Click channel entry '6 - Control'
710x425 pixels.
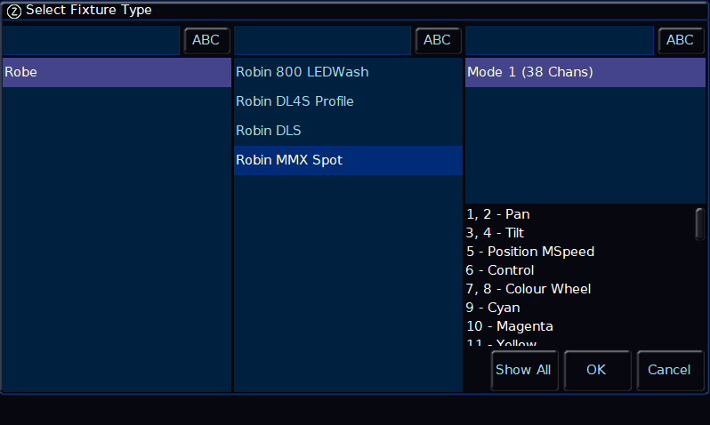500,270
